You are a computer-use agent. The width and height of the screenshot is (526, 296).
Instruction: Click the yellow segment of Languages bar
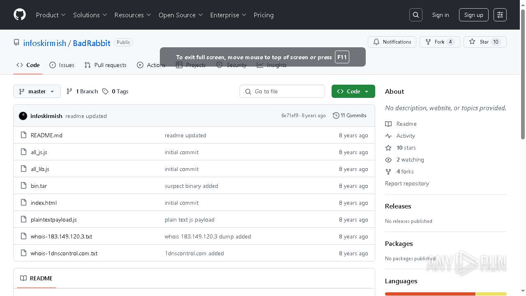491,294
